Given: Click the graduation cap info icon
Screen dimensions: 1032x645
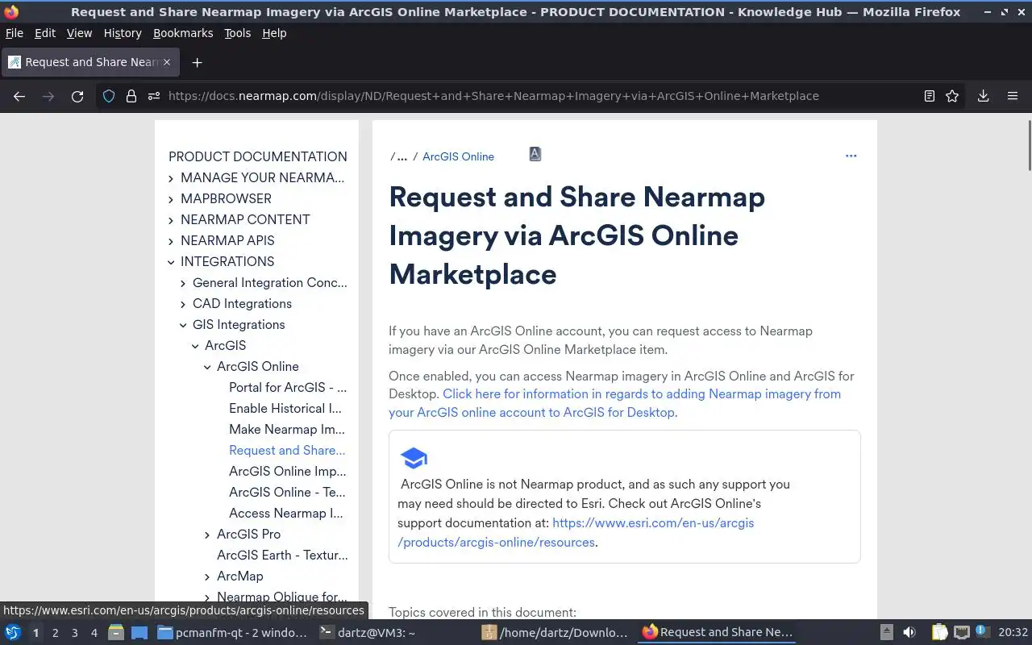Looking at the screenshot, I should click(414, 458).
